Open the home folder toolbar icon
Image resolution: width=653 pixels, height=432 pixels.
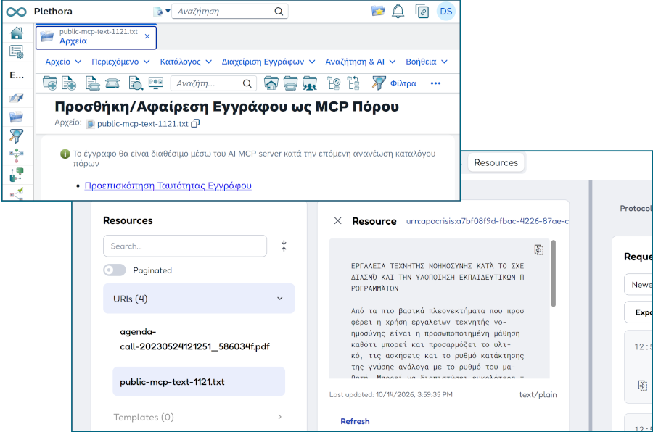(271, 83)
